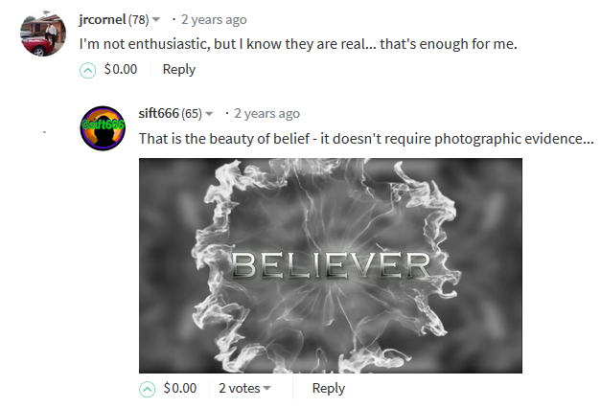Open jrcornel's profile picture avatar

[43, 34]
